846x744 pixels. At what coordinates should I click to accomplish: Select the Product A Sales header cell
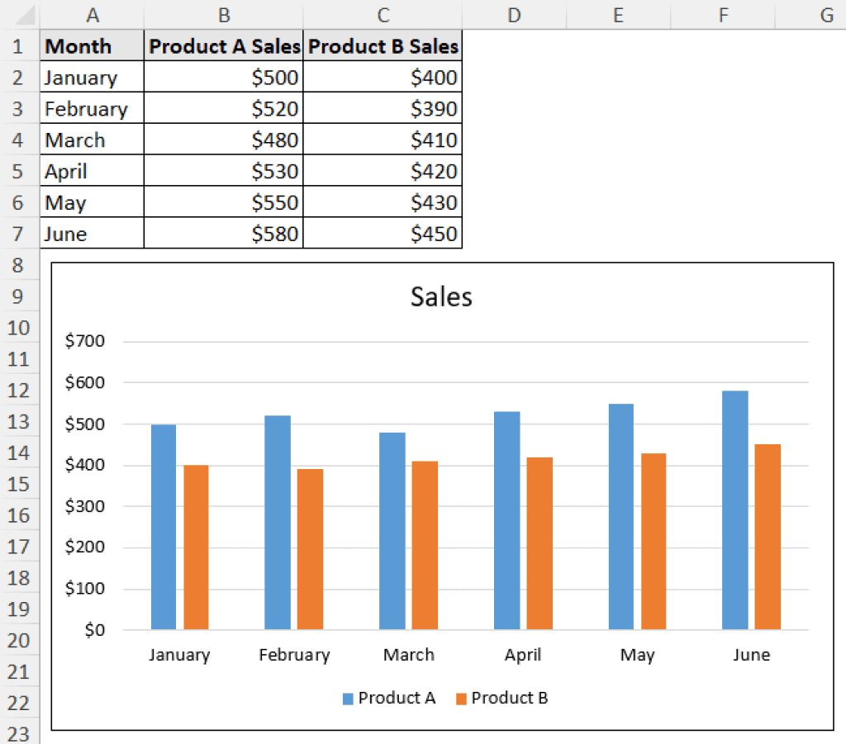click(x=224, y=46)
